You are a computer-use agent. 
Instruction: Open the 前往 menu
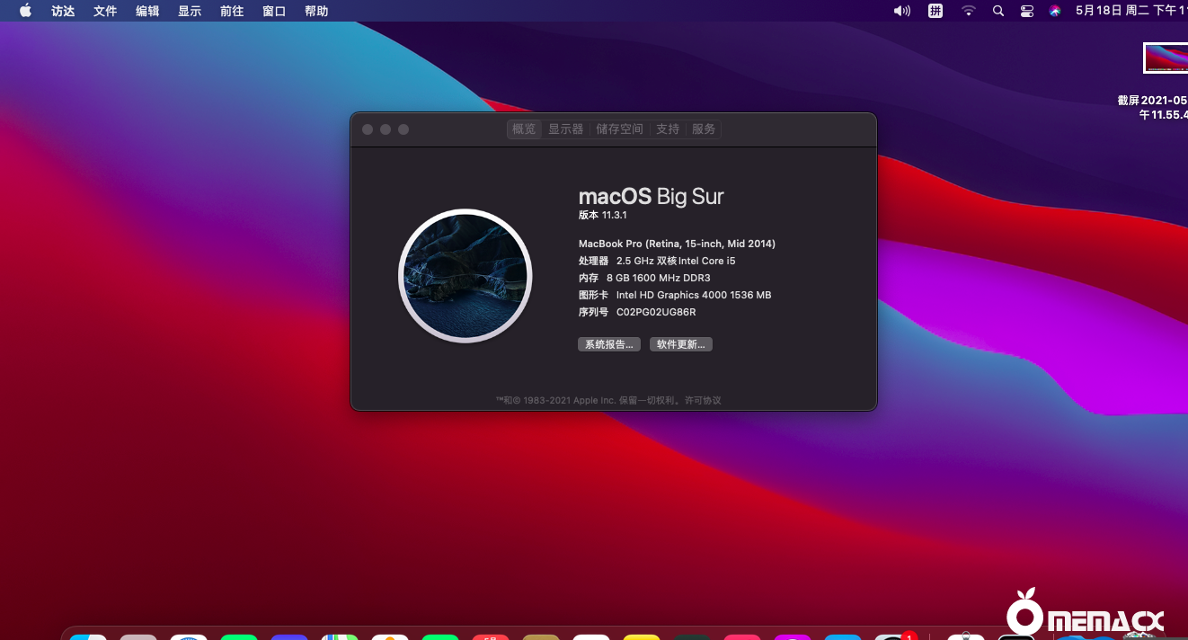tap(232, 10)
